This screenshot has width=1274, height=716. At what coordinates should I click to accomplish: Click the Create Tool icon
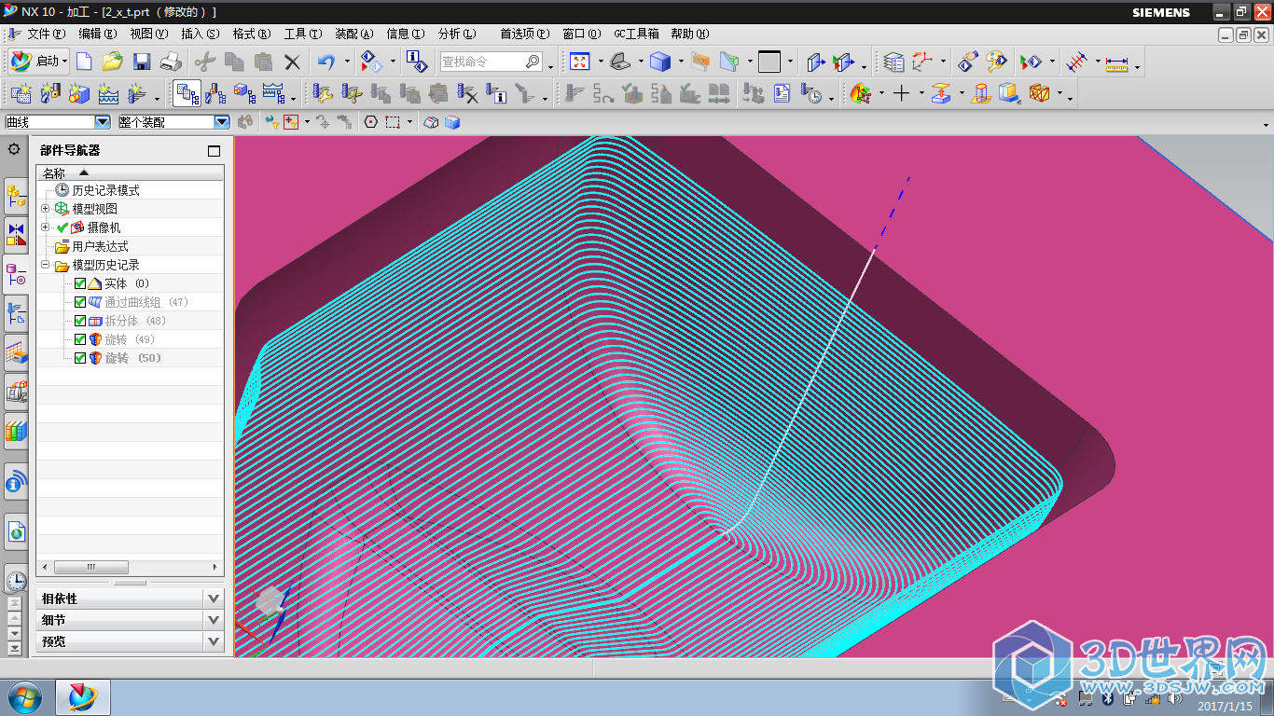[x=50, y=93]
